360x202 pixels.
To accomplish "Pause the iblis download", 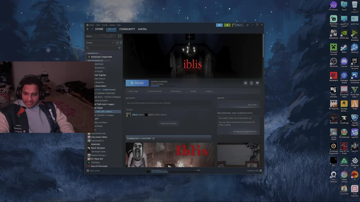I will pyautogui.click(x=137, y=83).
